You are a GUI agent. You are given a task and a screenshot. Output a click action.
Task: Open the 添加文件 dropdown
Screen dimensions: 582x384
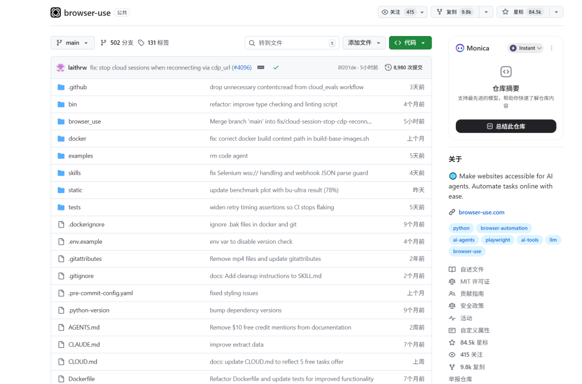click(x=364, y=43)
